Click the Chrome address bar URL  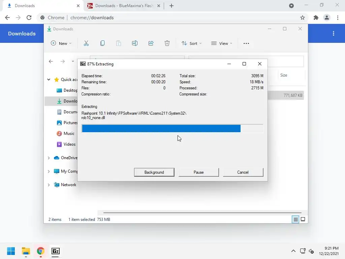(x=92, y=18)
